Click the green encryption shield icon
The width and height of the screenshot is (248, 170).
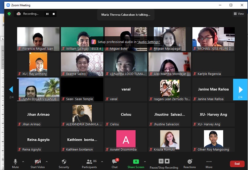click(9, 14)
